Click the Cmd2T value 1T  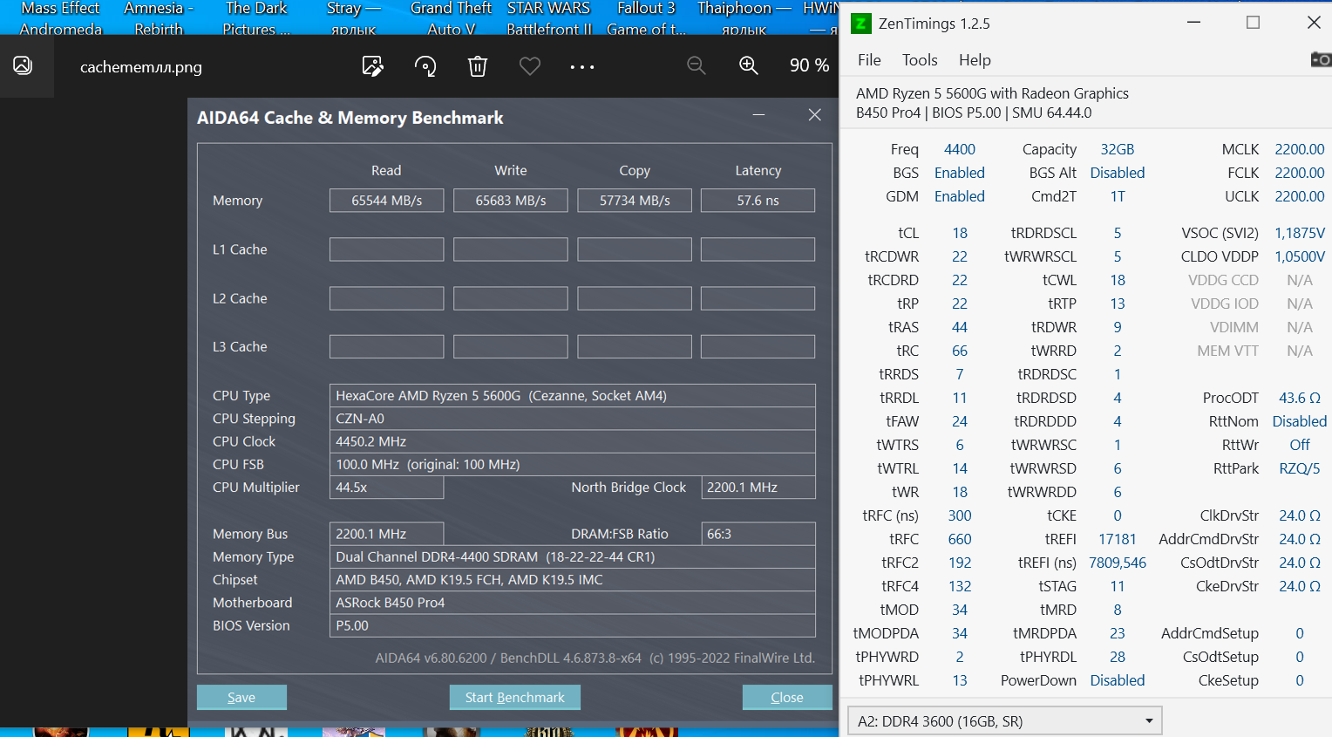tap(1118, 196)
